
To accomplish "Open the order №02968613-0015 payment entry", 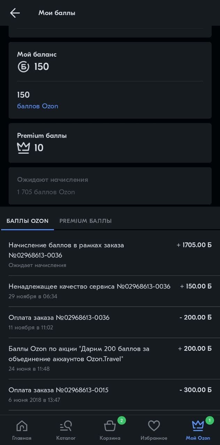I will pyautogui.click(x=110, y=395).
